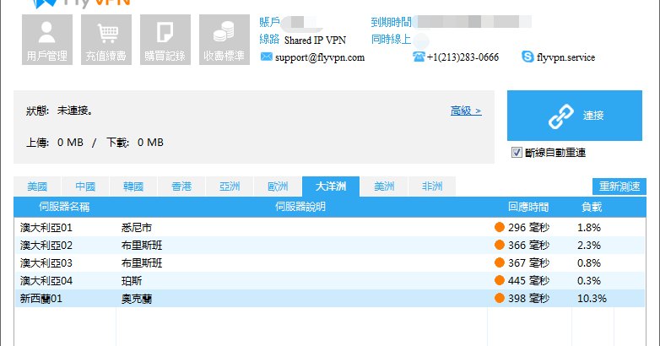Image resolution: width=660 pixels, height=346 pixels.
Task: Sort by 伺服器名稱 column header
Action: [x=64, y=207]
